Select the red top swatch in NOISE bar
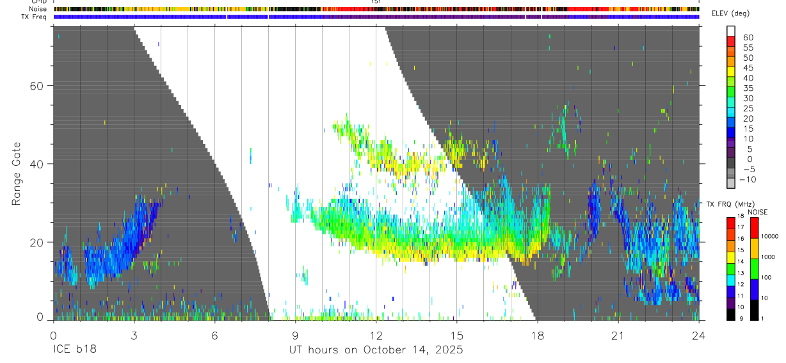Screen dimensions: 786x363 pos(754,227)
